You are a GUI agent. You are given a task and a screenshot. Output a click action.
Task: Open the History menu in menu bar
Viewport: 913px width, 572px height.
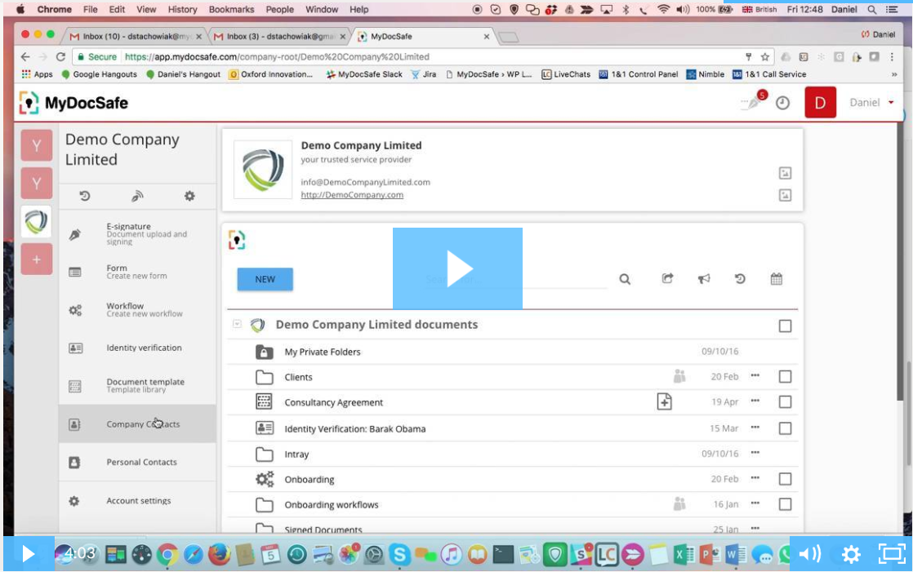click(182, 9)
